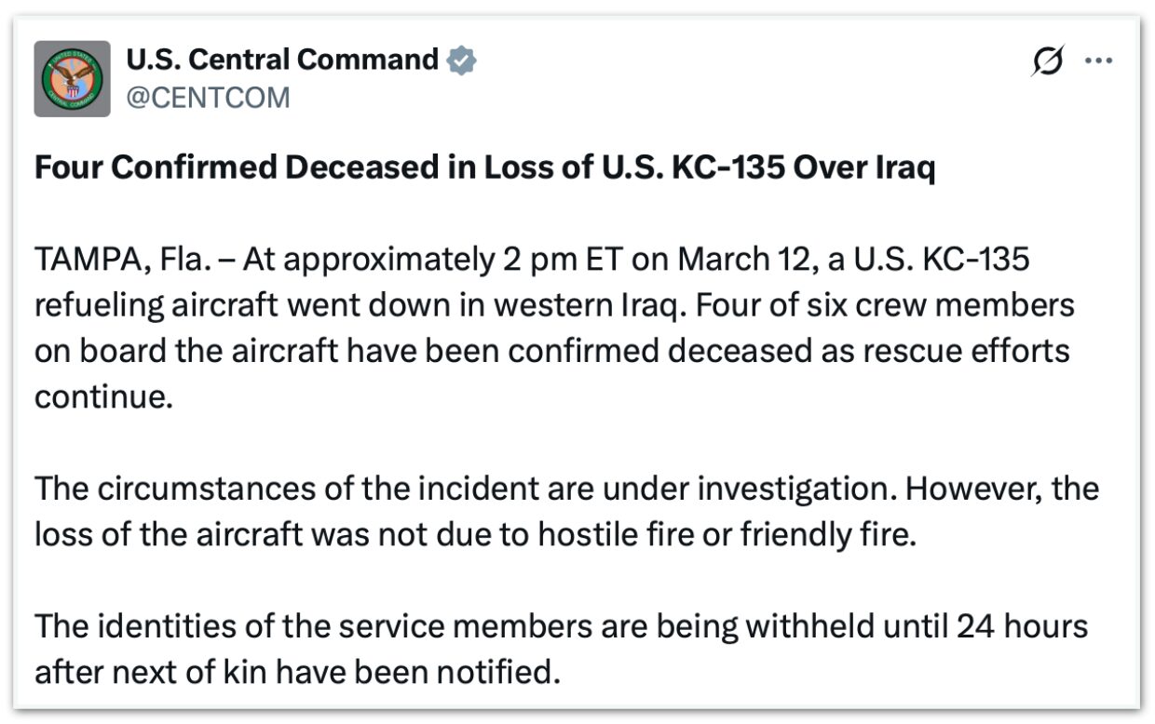This screenshot has width=1155, height=724.
Task: Open the Grok explain-post icon
Action: click(1048, 61)
